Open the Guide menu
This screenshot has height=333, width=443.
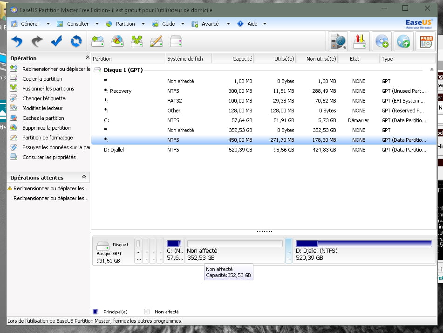[x=168, y=24]
